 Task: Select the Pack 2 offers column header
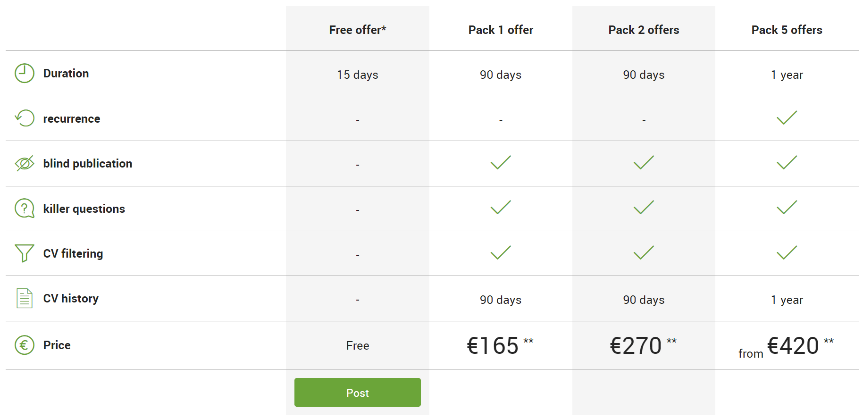coord(644,30)
